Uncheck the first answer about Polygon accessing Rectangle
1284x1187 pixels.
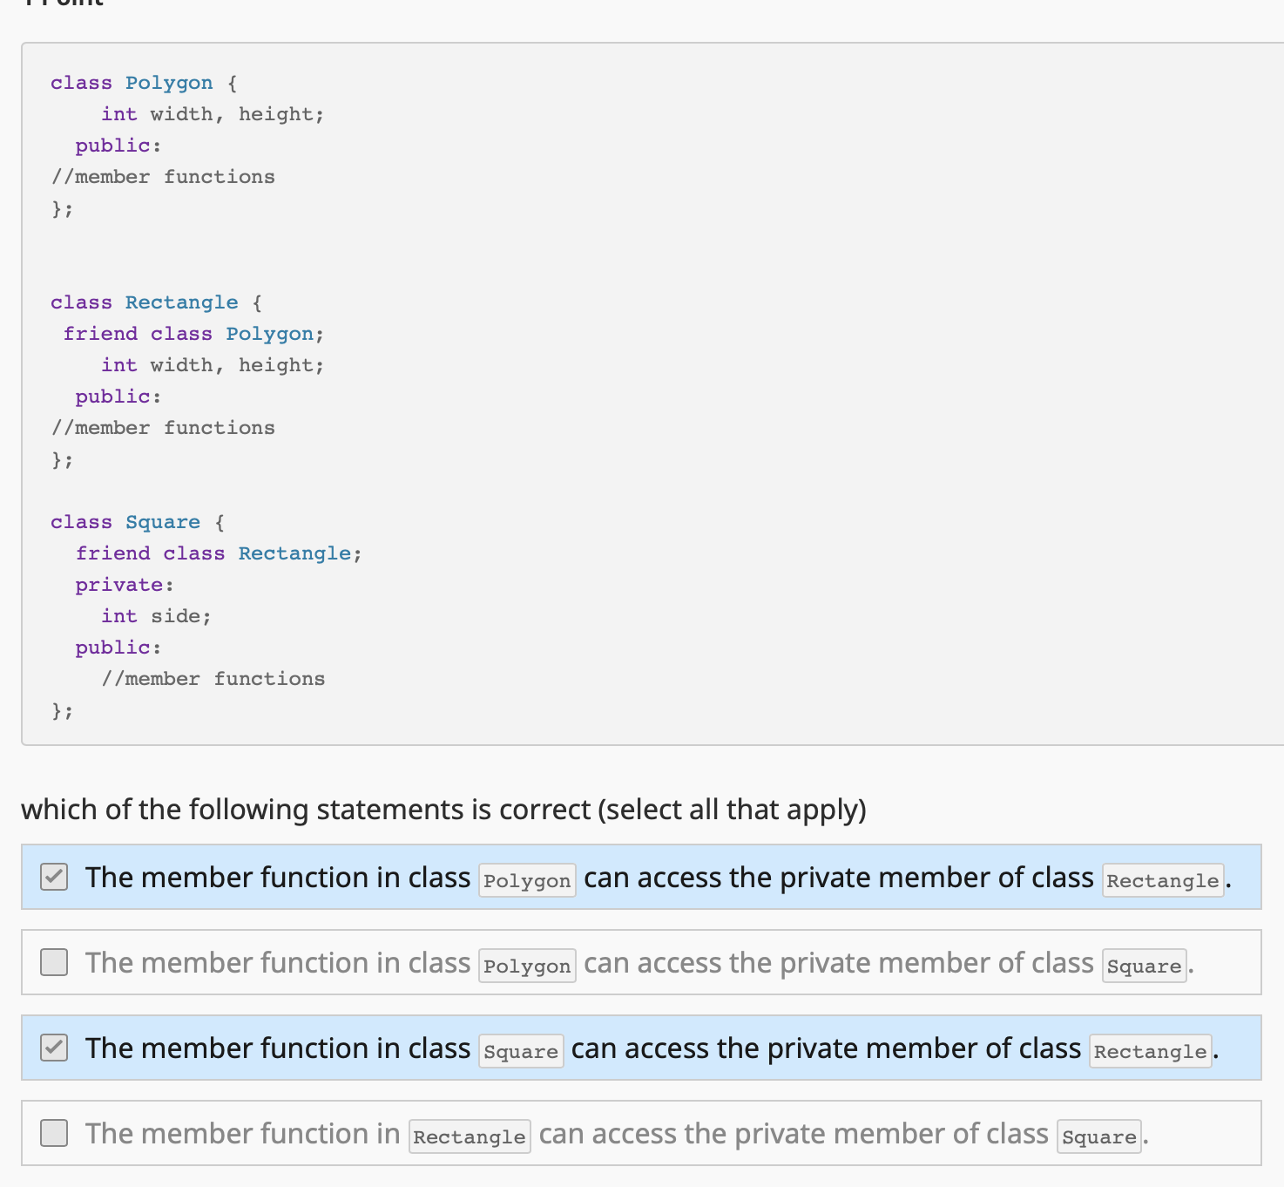coord(53,878)
